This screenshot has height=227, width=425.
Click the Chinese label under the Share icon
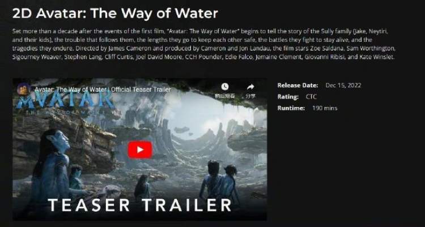(x=250, y=96)
